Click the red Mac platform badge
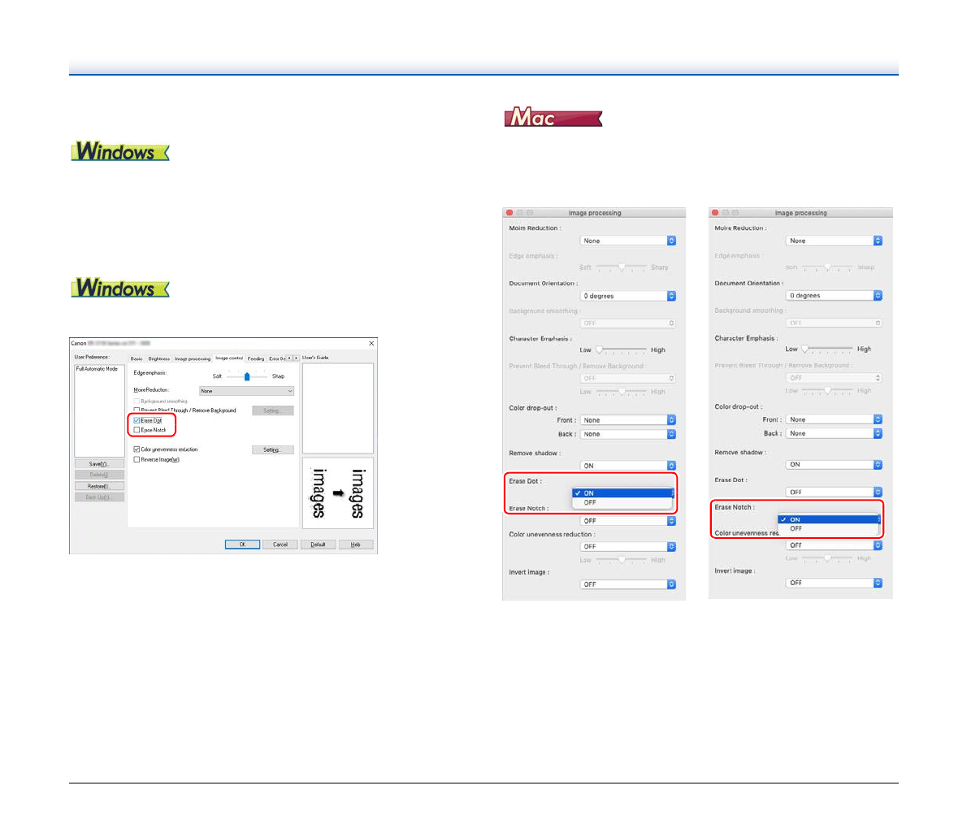This screenshot has height=829, width=967. pos(553,118)
